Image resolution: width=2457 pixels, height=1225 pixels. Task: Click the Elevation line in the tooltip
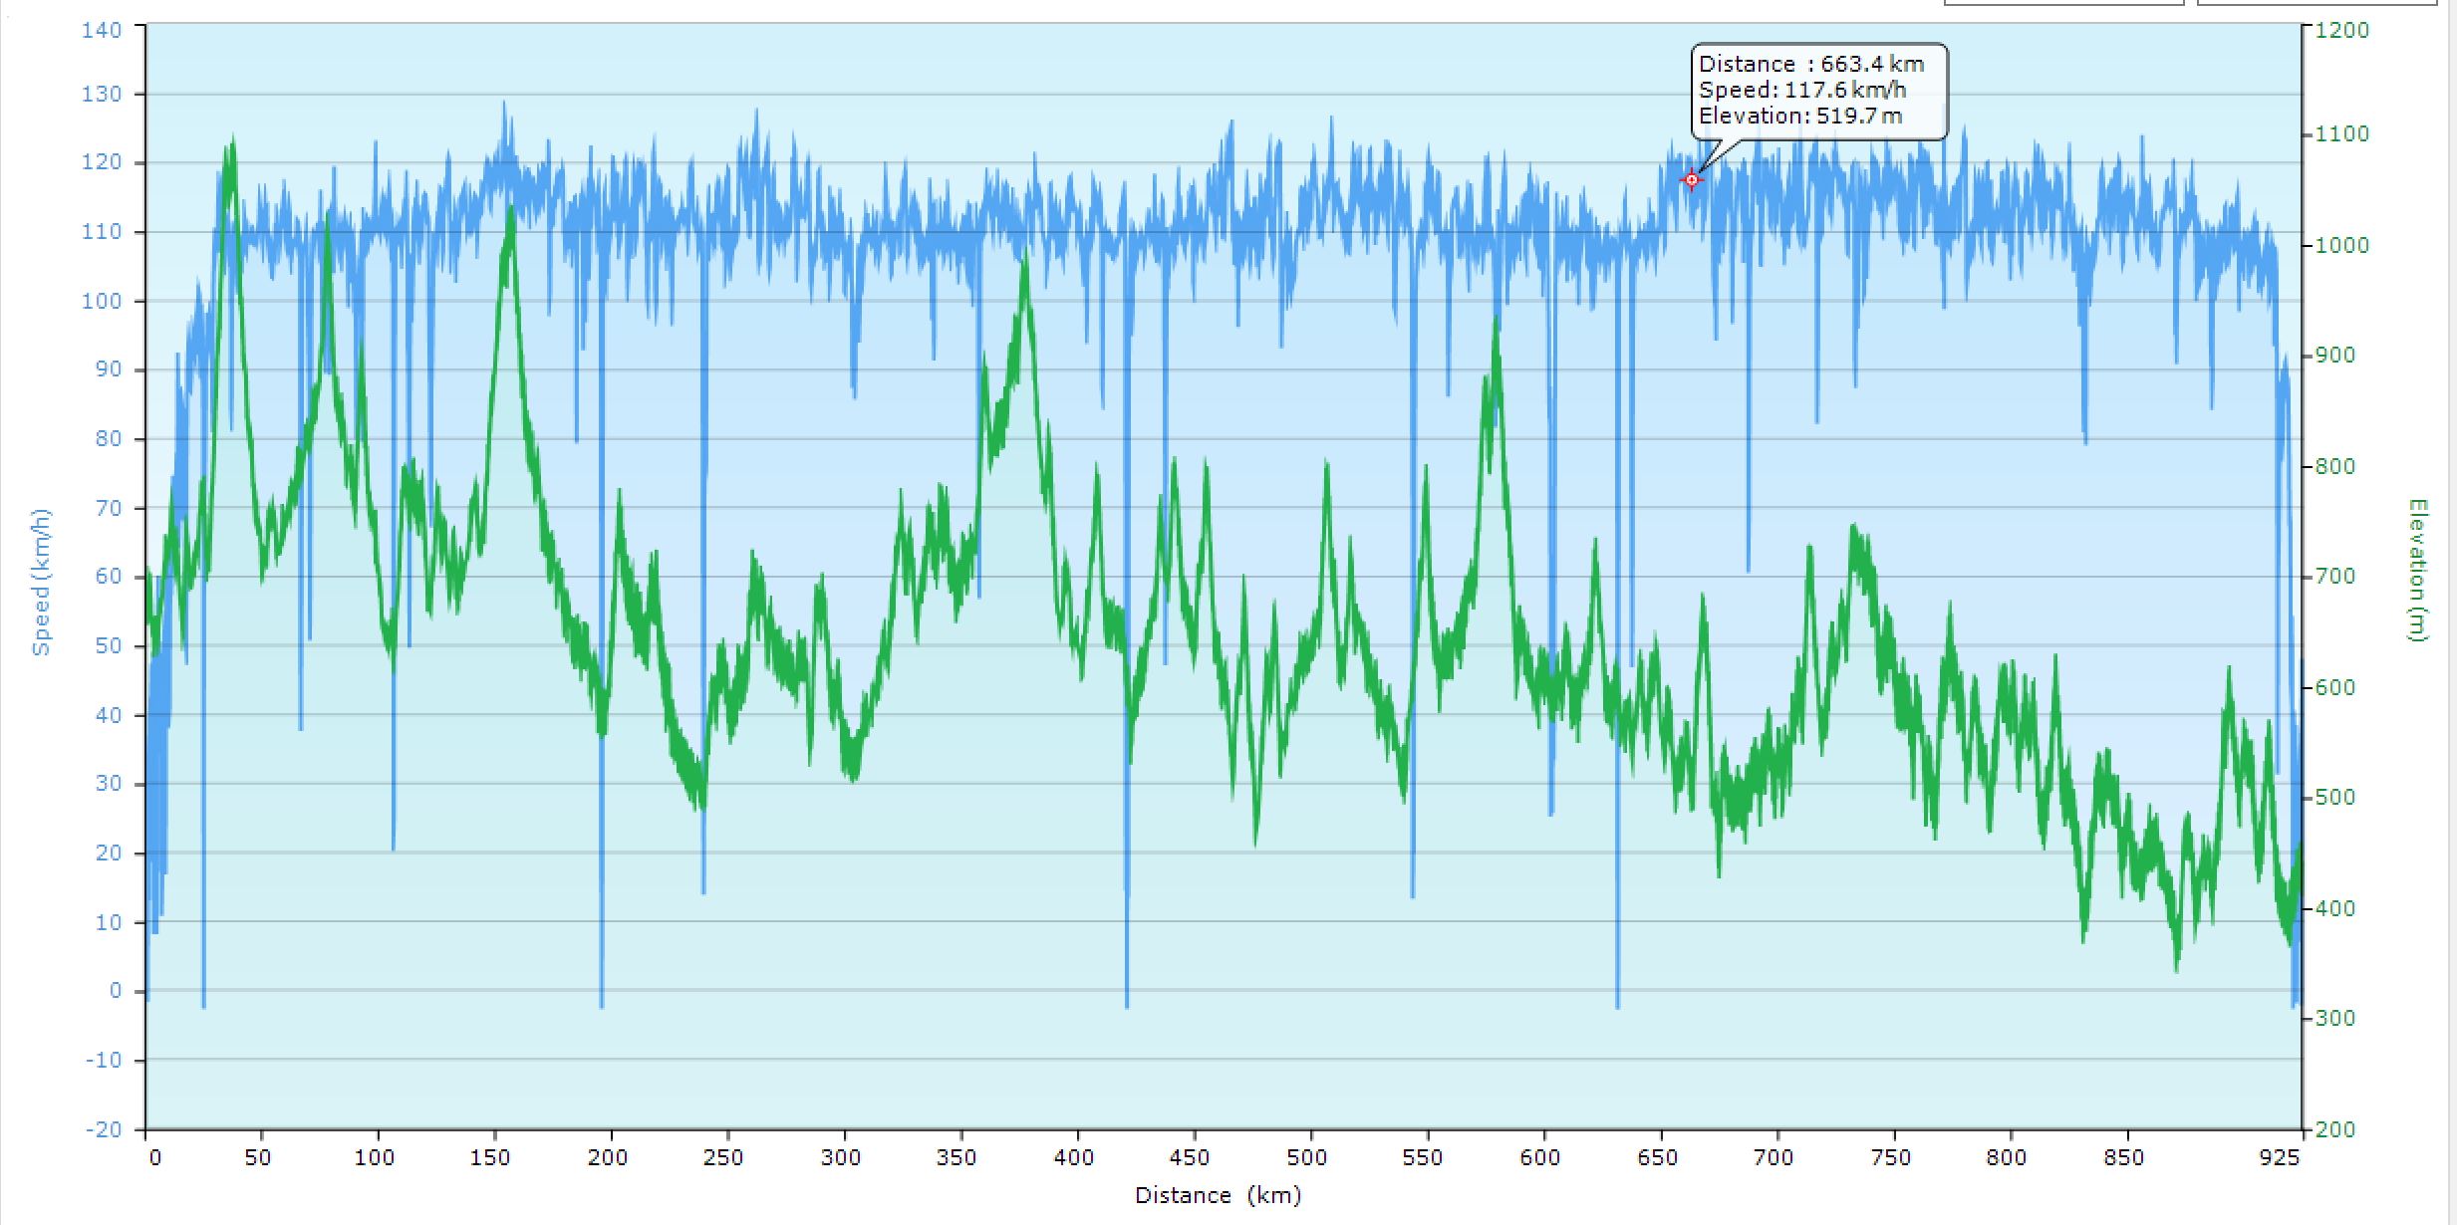click(x=1799, y=117)
